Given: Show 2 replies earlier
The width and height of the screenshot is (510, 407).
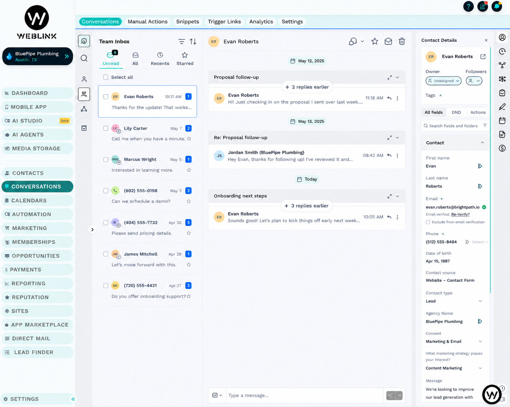Looking at the screenshot, I should point(307,87).
